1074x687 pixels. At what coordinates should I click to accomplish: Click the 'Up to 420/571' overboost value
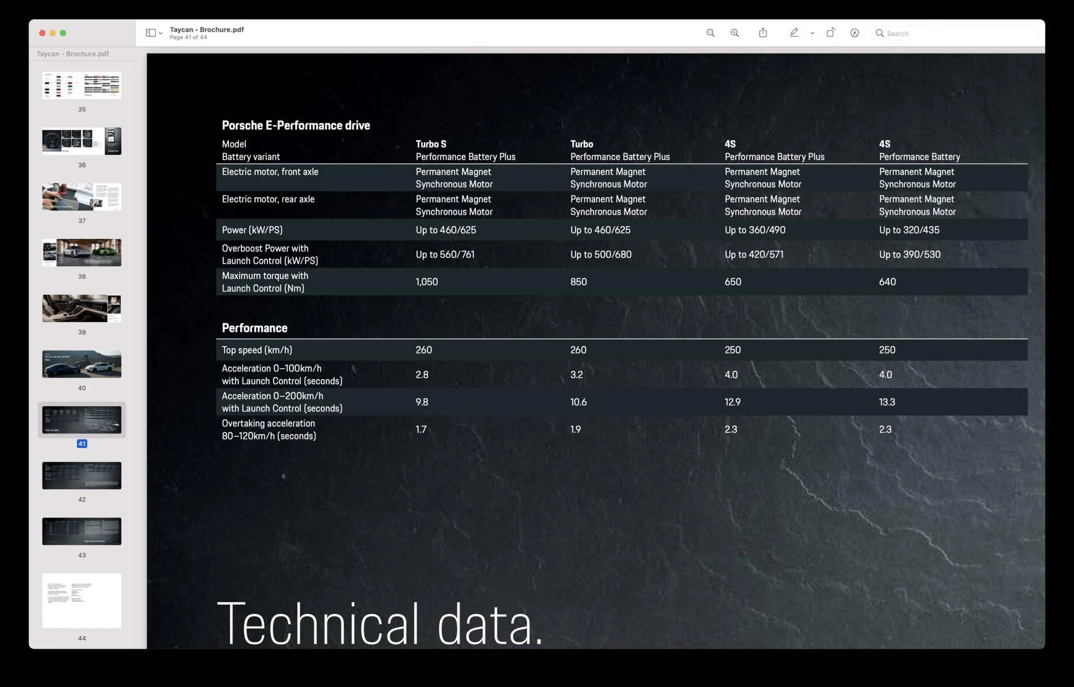[754, 254]
